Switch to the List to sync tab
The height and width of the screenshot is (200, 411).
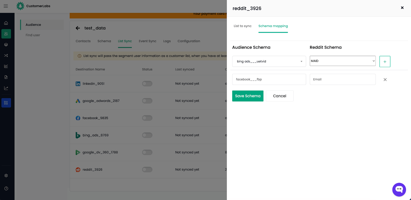click(242, 26)
